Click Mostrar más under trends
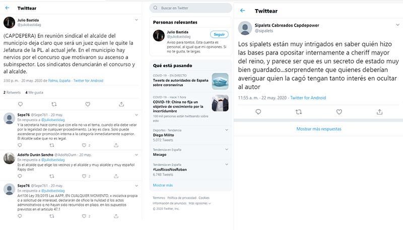Viewport: 403px width, 230px height. [163, 185]
